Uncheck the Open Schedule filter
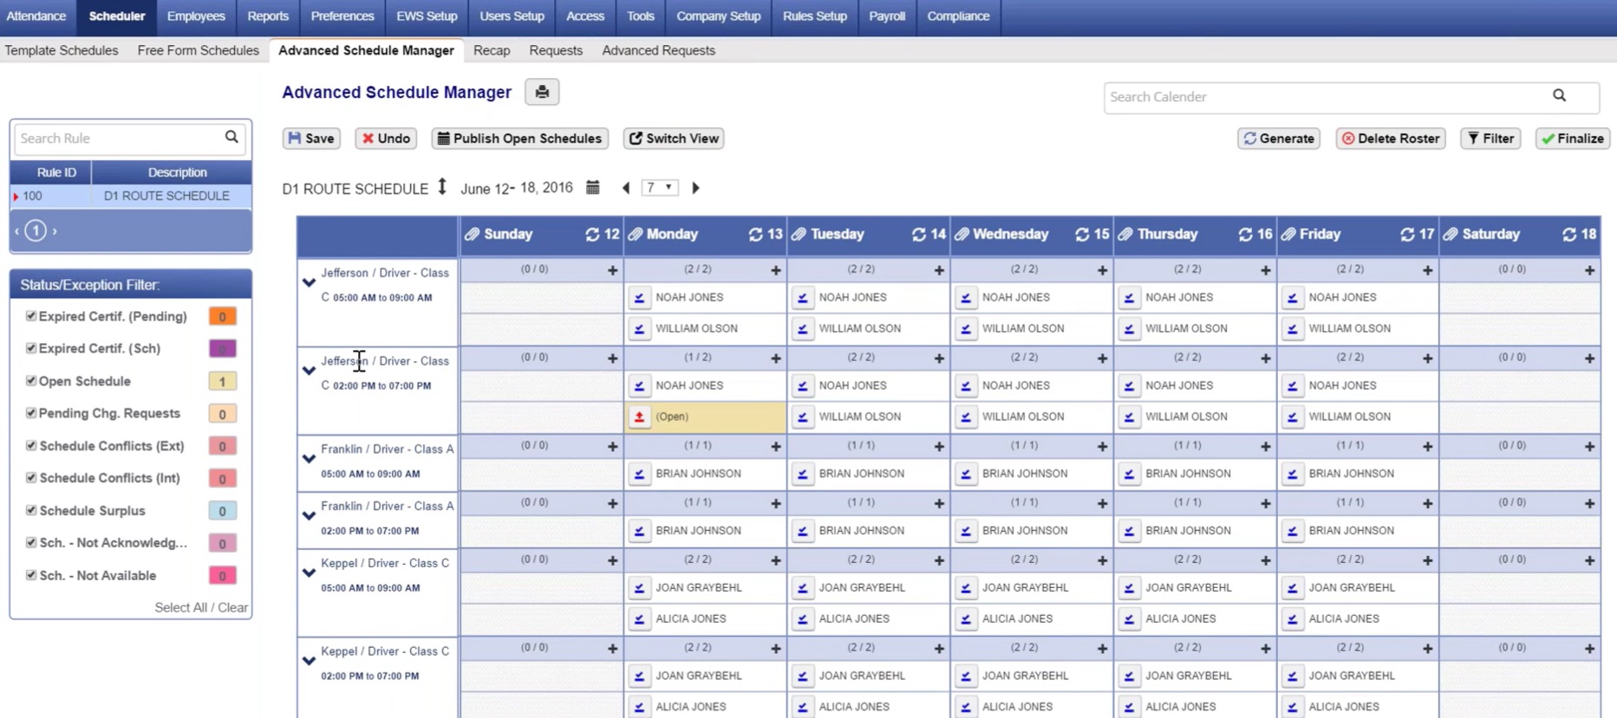This screenshot has height=718, width=1617. coord(31,380)
